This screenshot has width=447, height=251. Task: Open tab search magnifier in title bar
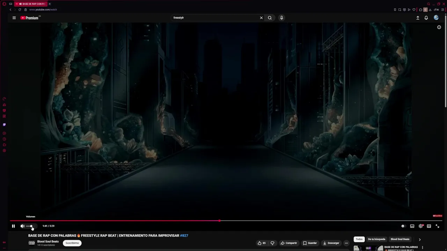point(428,4)
